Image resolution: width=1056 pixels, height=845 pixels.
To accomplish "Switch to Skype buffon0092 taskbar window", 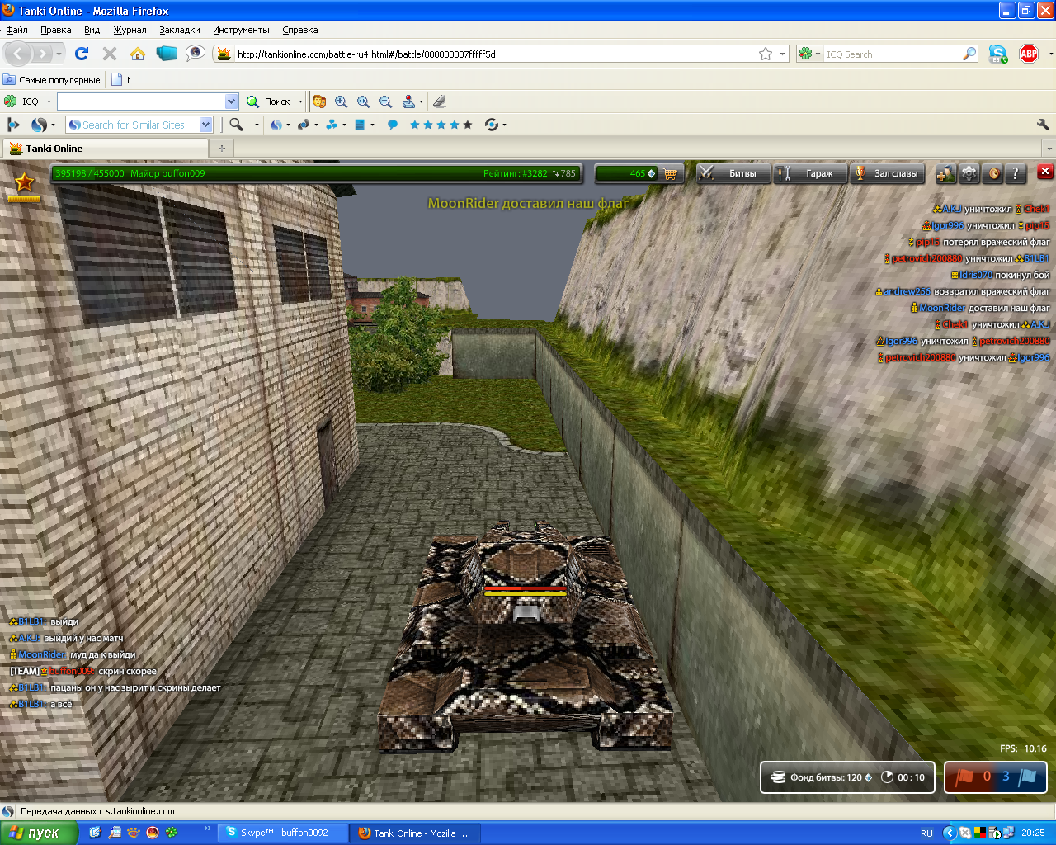I will tap(283, 833).
